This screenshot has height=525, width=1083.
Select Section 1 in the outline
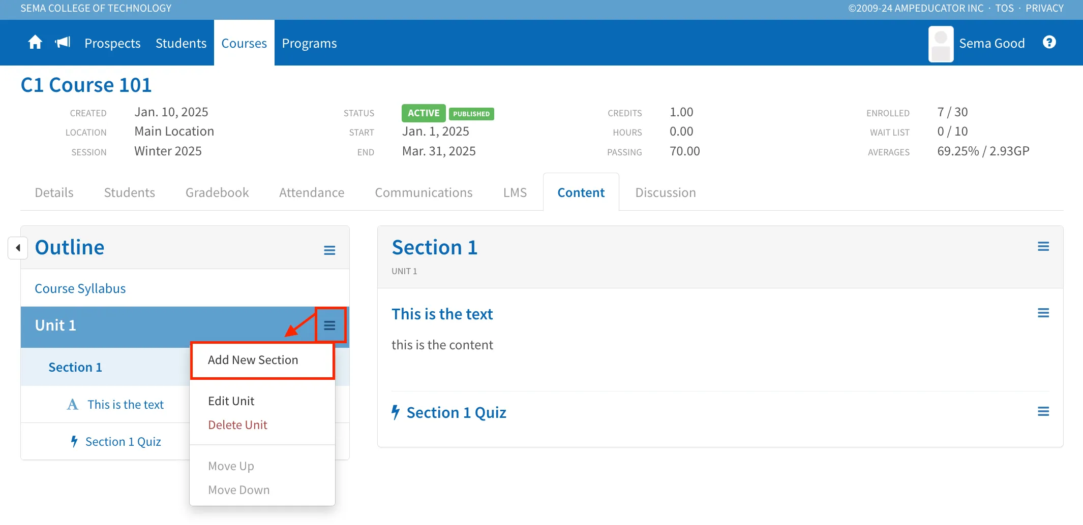(75, 367)
